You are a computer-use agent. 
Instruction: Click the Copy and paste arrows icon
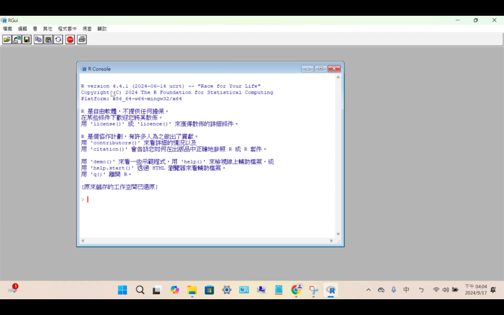coord(58,39)
